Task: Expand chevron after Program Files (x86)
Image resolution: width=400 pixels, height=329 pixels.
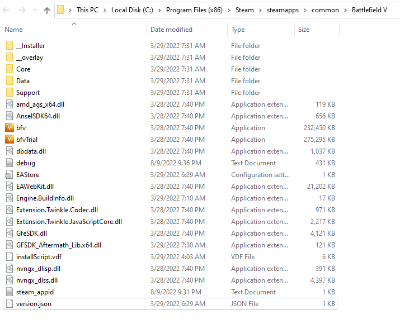Action: (229, 10)
